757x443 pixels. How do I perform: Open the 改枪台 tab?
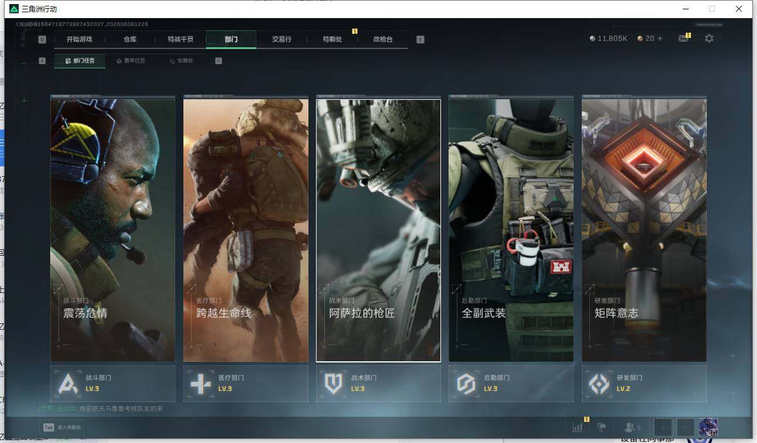click(383, 39)
